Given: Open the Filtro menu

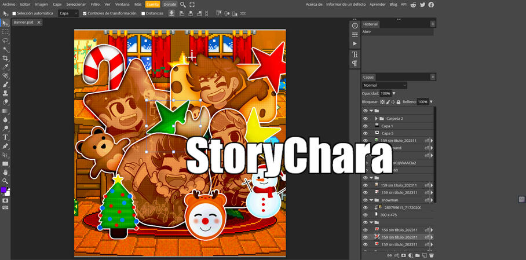Looking at the screenshot, I should pos(95,5).
